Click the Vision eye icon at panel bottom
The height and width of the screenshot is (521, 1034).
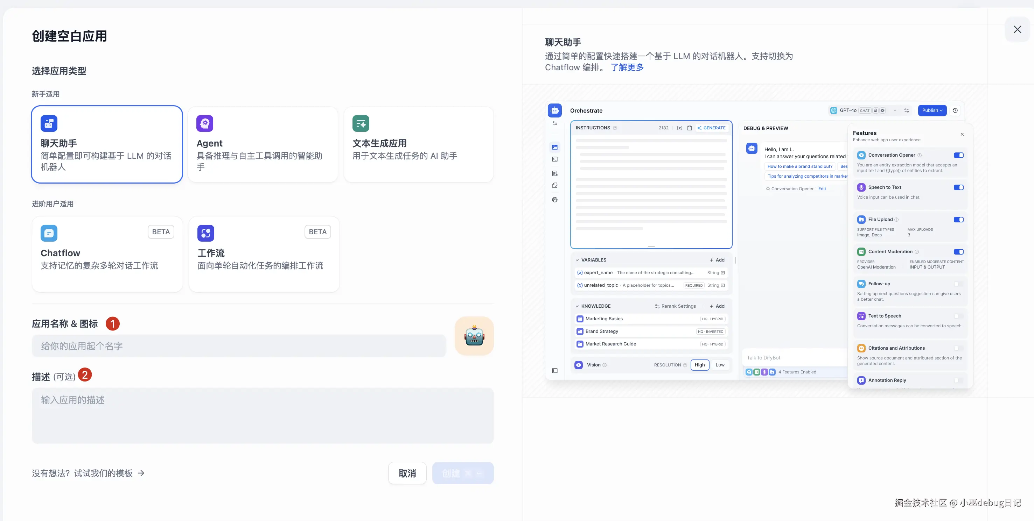pyautogui.click(x=578, y=365)
